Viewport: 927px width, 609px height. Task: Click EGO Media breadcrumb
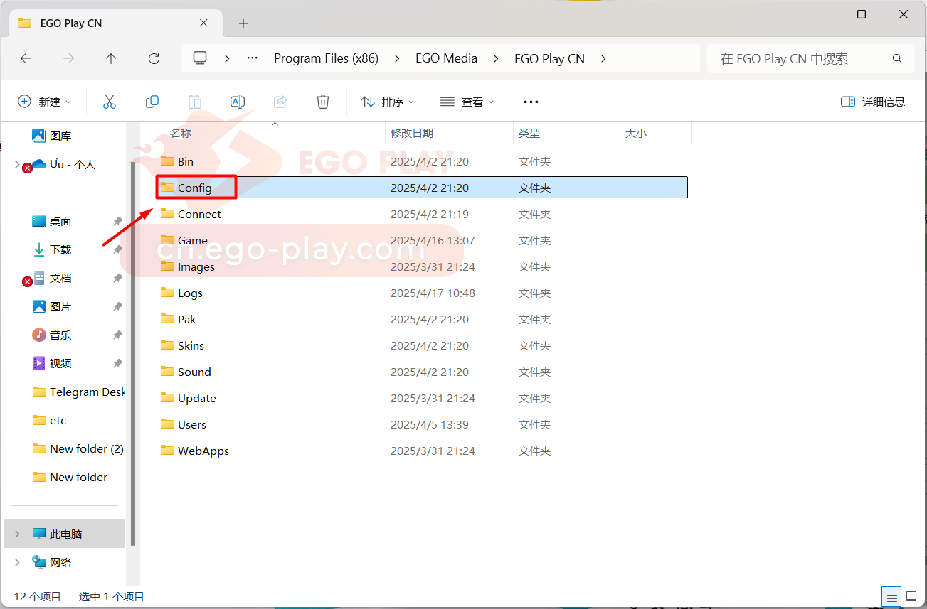[x=446, y=58]
